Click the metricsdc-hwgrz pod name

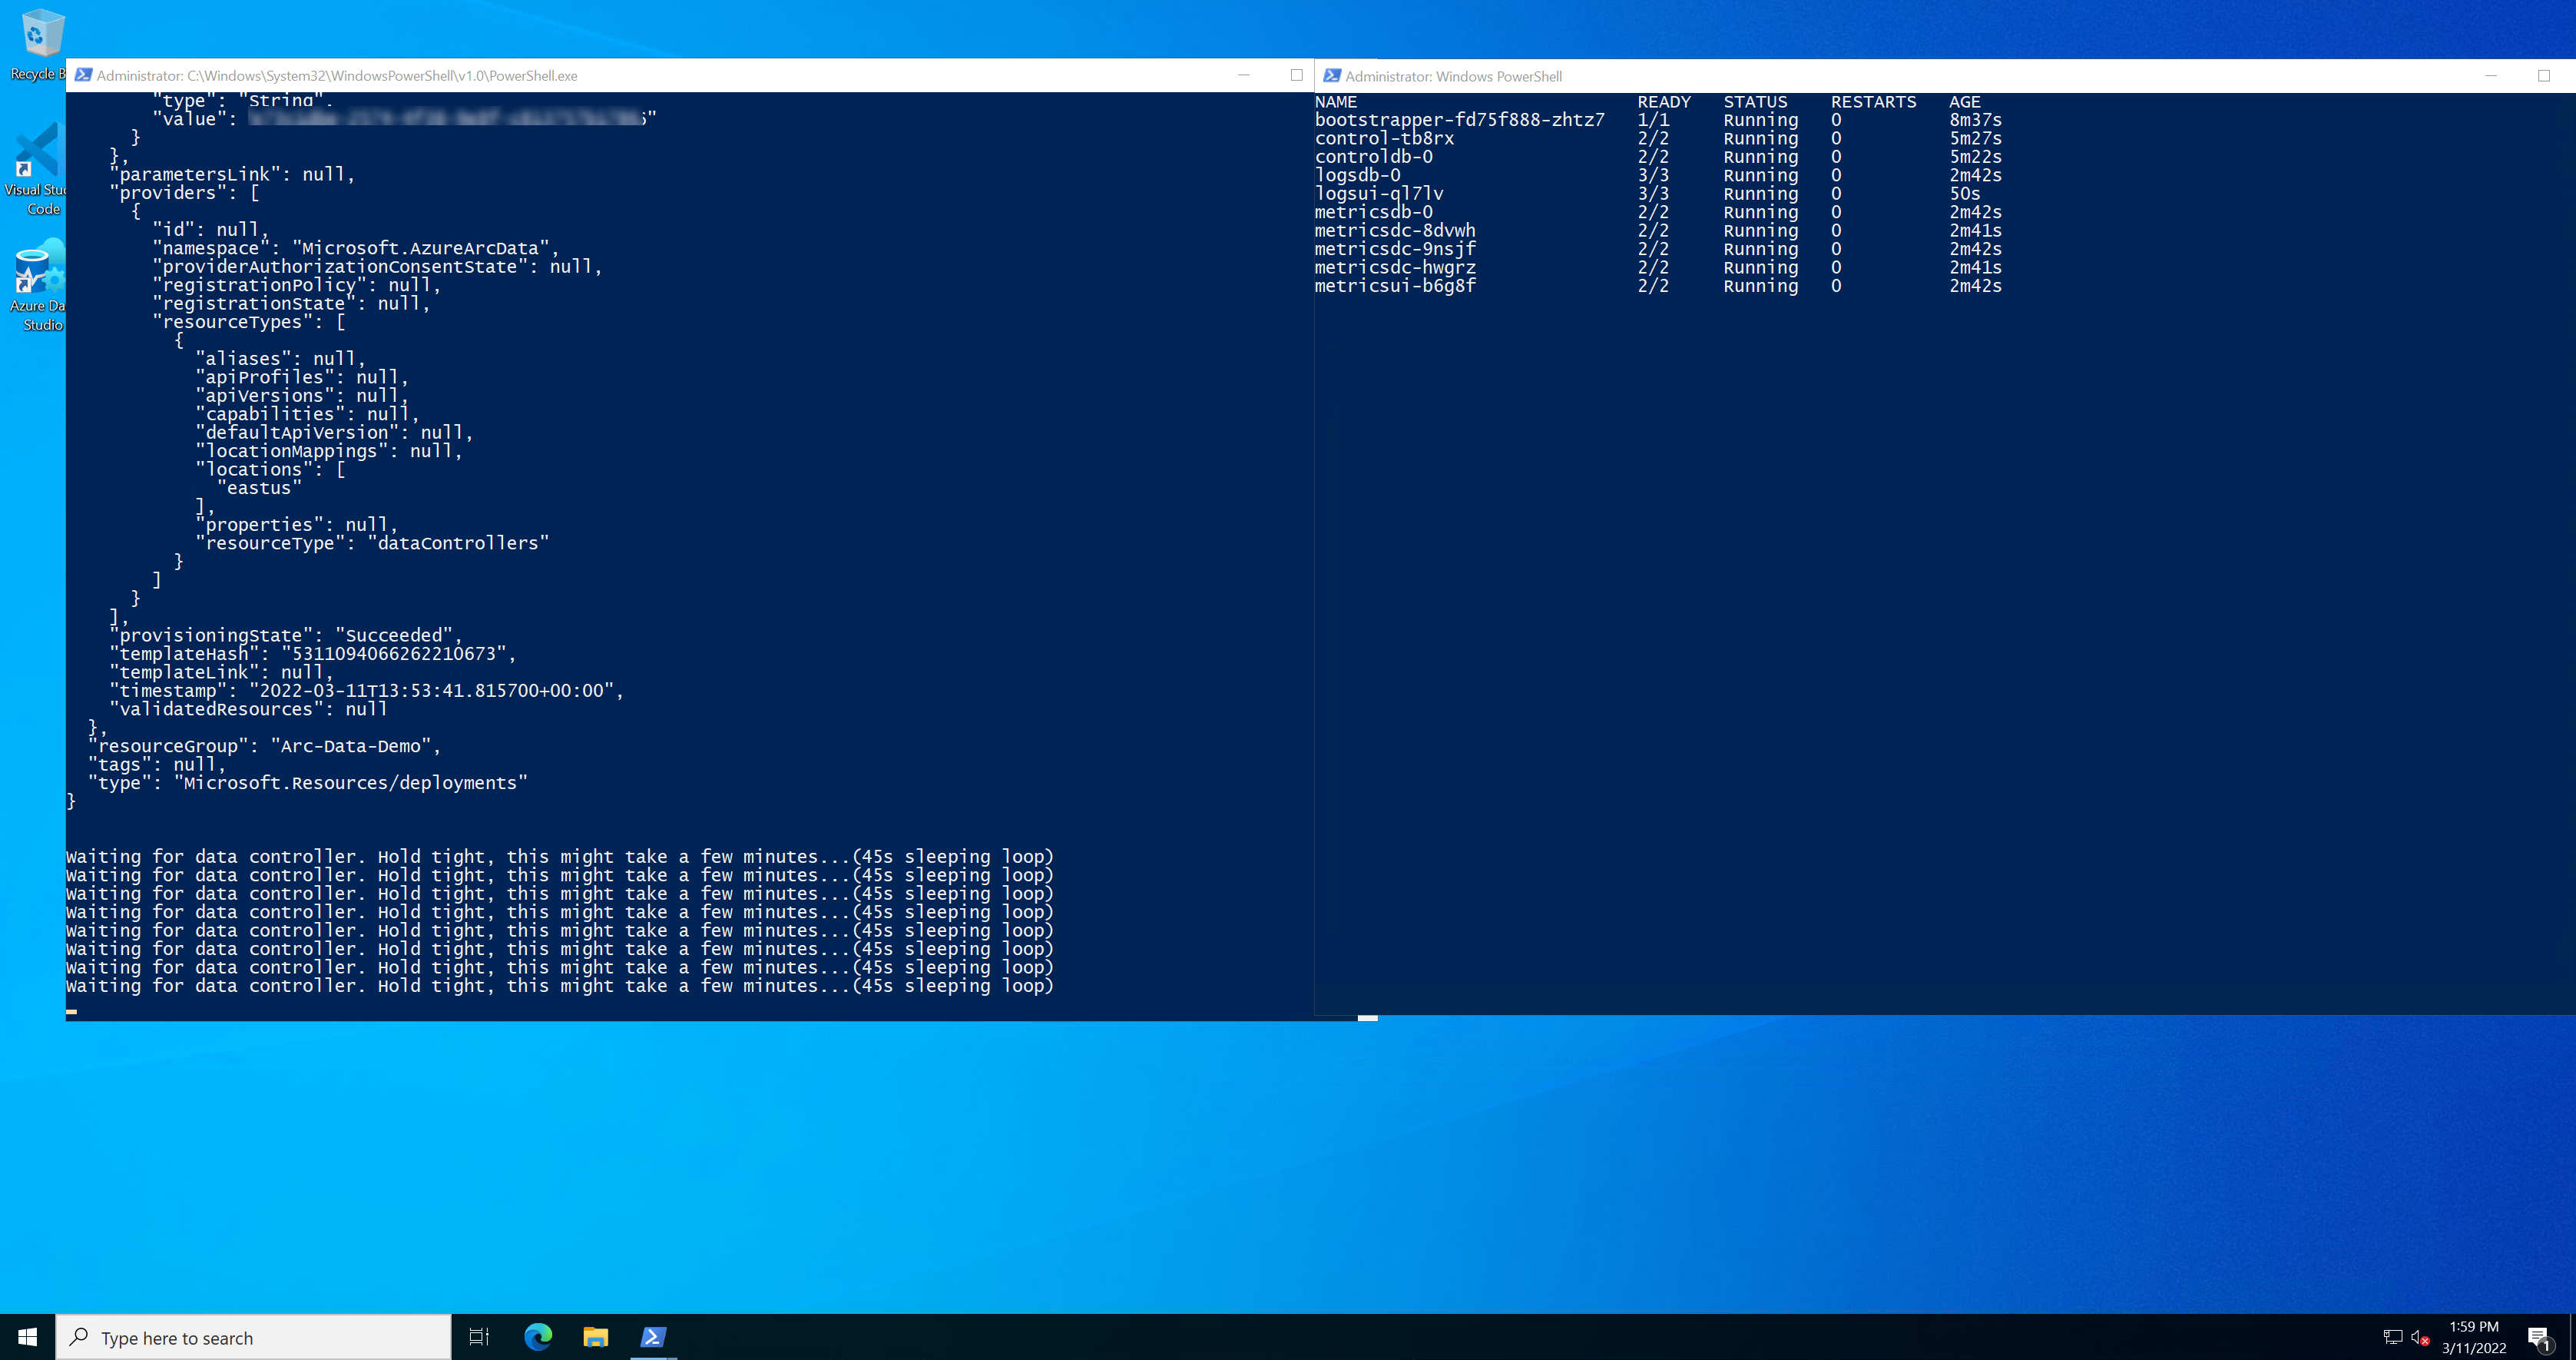coord(1395,267)
